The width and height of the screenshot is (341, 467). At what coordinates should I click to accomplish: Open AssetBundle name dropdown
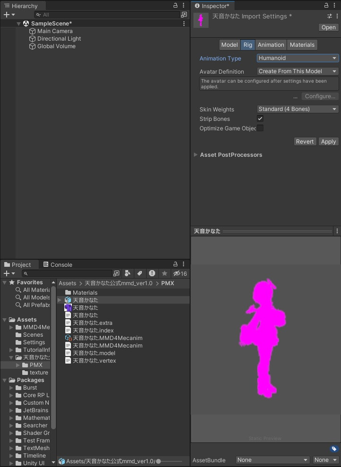272,460
